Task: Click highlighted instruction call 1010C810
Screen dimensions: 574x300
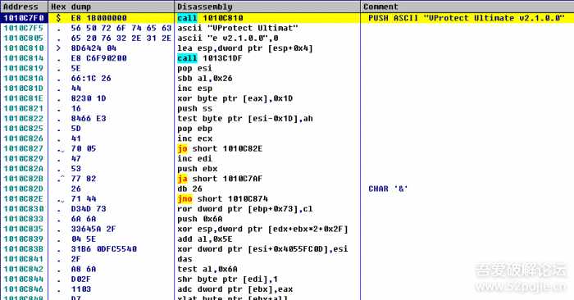Action: point(210,18)
